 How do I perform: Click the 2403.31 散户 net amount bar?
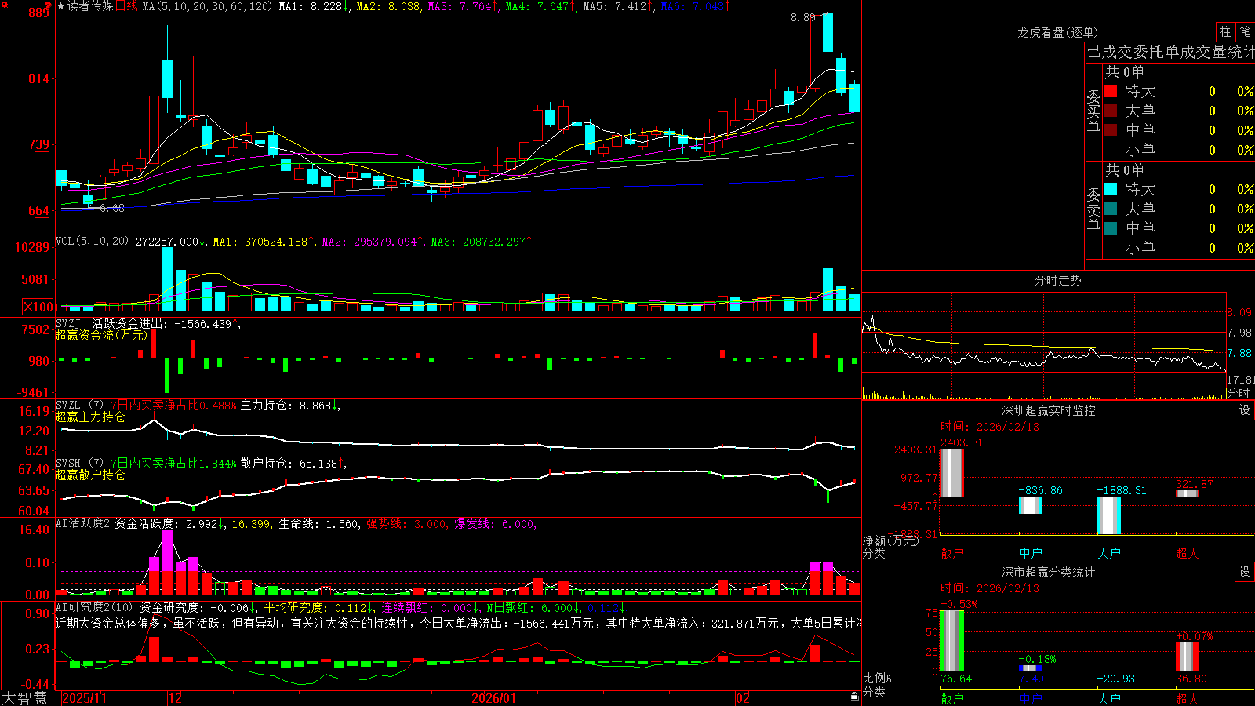coord(952,472)
